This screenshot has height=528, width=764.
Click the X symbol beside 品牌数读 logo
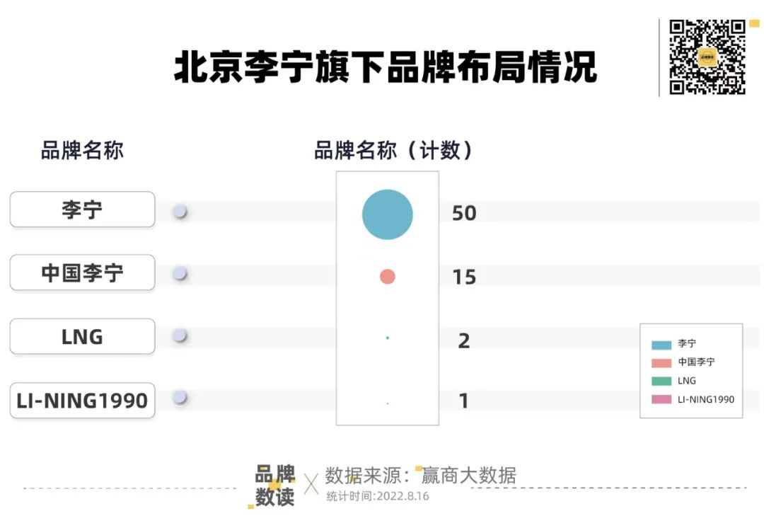[x=311, y=484]
